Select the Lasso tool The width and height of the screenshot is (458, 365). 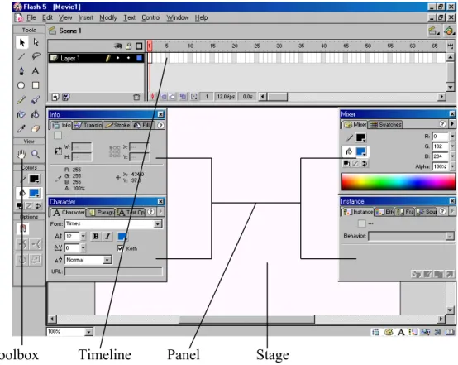(36, 56)
